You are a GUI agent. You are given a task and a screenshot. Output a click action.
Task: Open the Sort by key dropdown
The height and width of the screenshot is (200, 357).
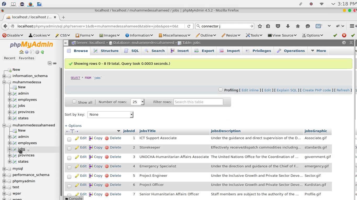110,114
